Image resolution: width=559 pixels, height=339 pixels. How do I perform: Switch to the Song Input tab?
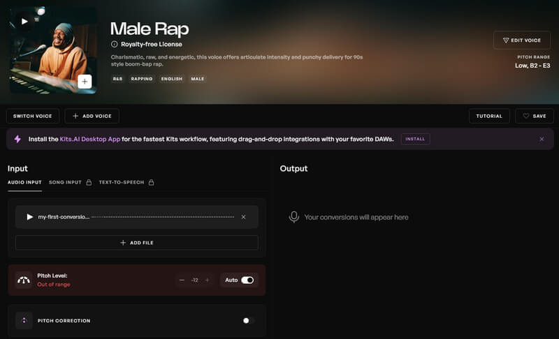pos(65,182)
